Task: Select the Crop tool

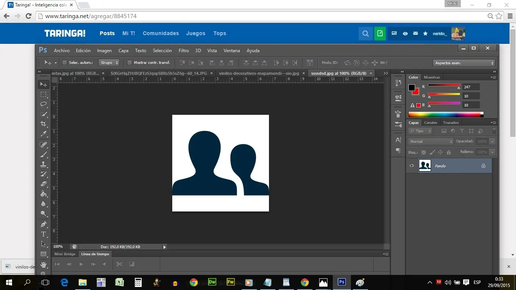Action: pyautogui.click(x=43, y=124)
